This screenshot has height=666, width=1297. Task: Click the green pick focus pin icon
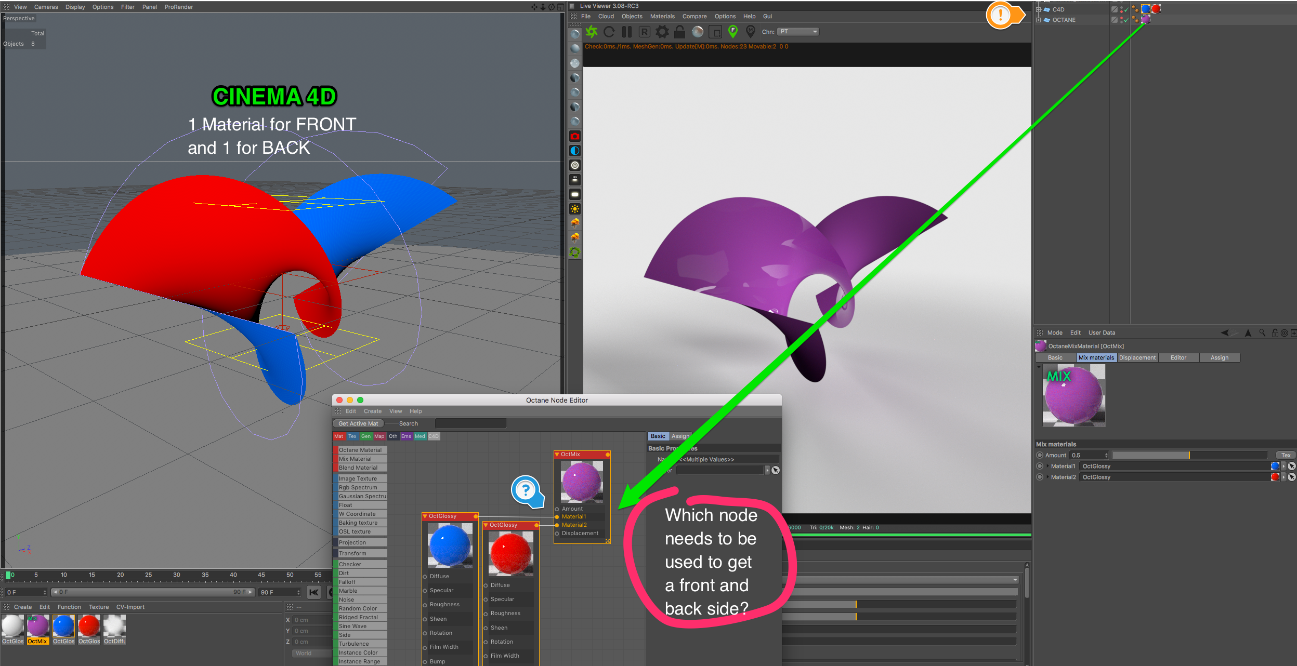(733, 32)
